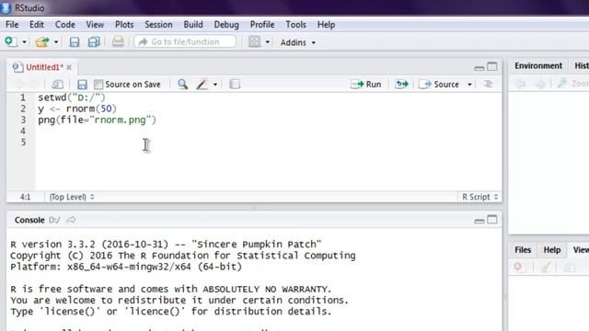The width and height of the screenshot is (589, 331).
Task: Click the Clear all plots broom icon
Action: [546, 267]
